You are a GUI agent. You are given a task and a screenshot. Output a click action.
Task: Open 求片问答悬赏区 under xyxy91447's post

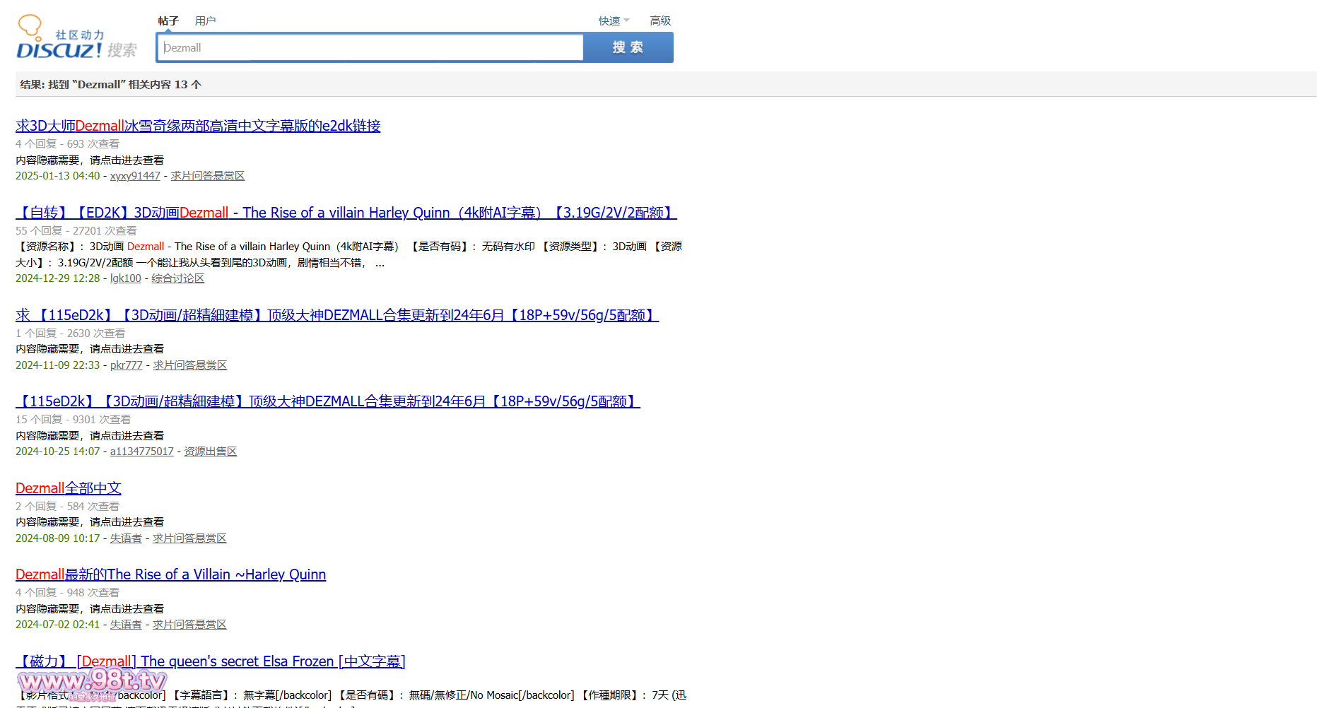click(207, 176)
